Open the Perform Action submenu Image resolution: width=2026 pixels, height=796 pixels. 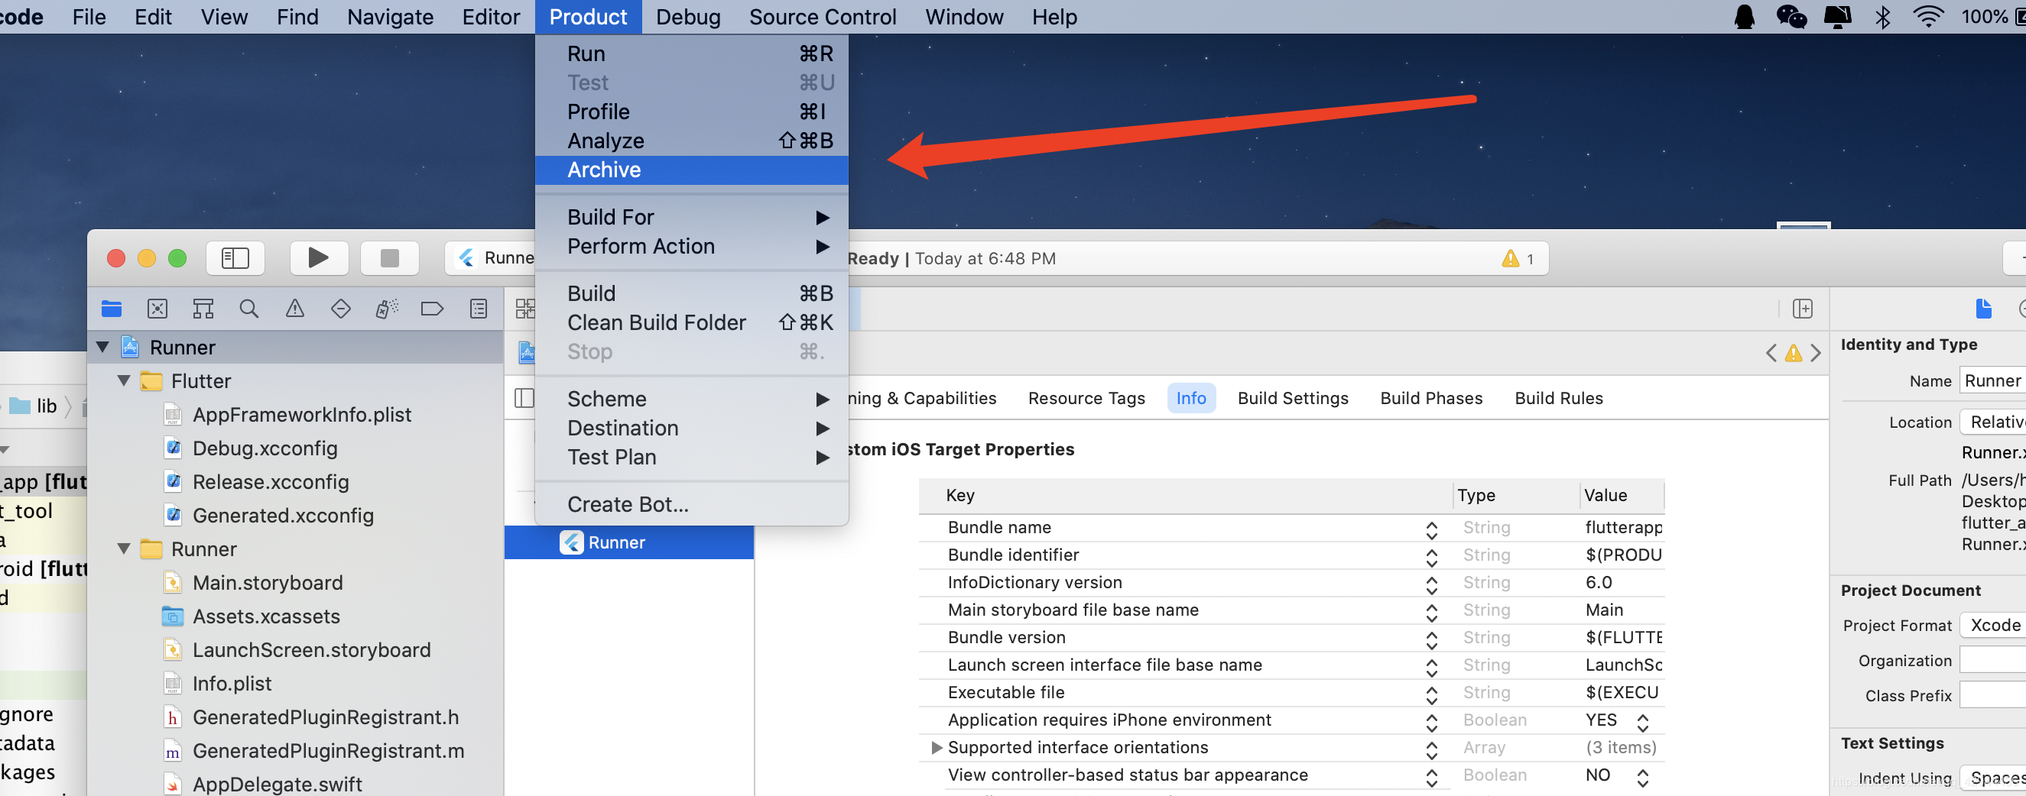[691, 246]
